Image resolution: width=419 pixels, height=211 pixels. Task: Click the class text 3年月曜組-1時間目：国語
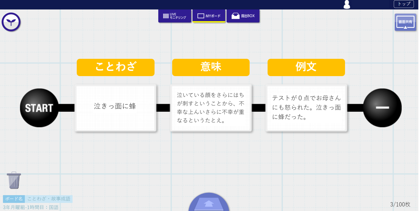[x=31, y=207]
